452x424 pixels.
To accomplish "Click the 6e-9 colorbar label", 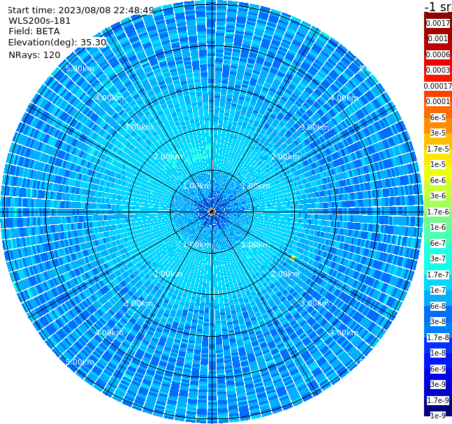I will point(438,369).
